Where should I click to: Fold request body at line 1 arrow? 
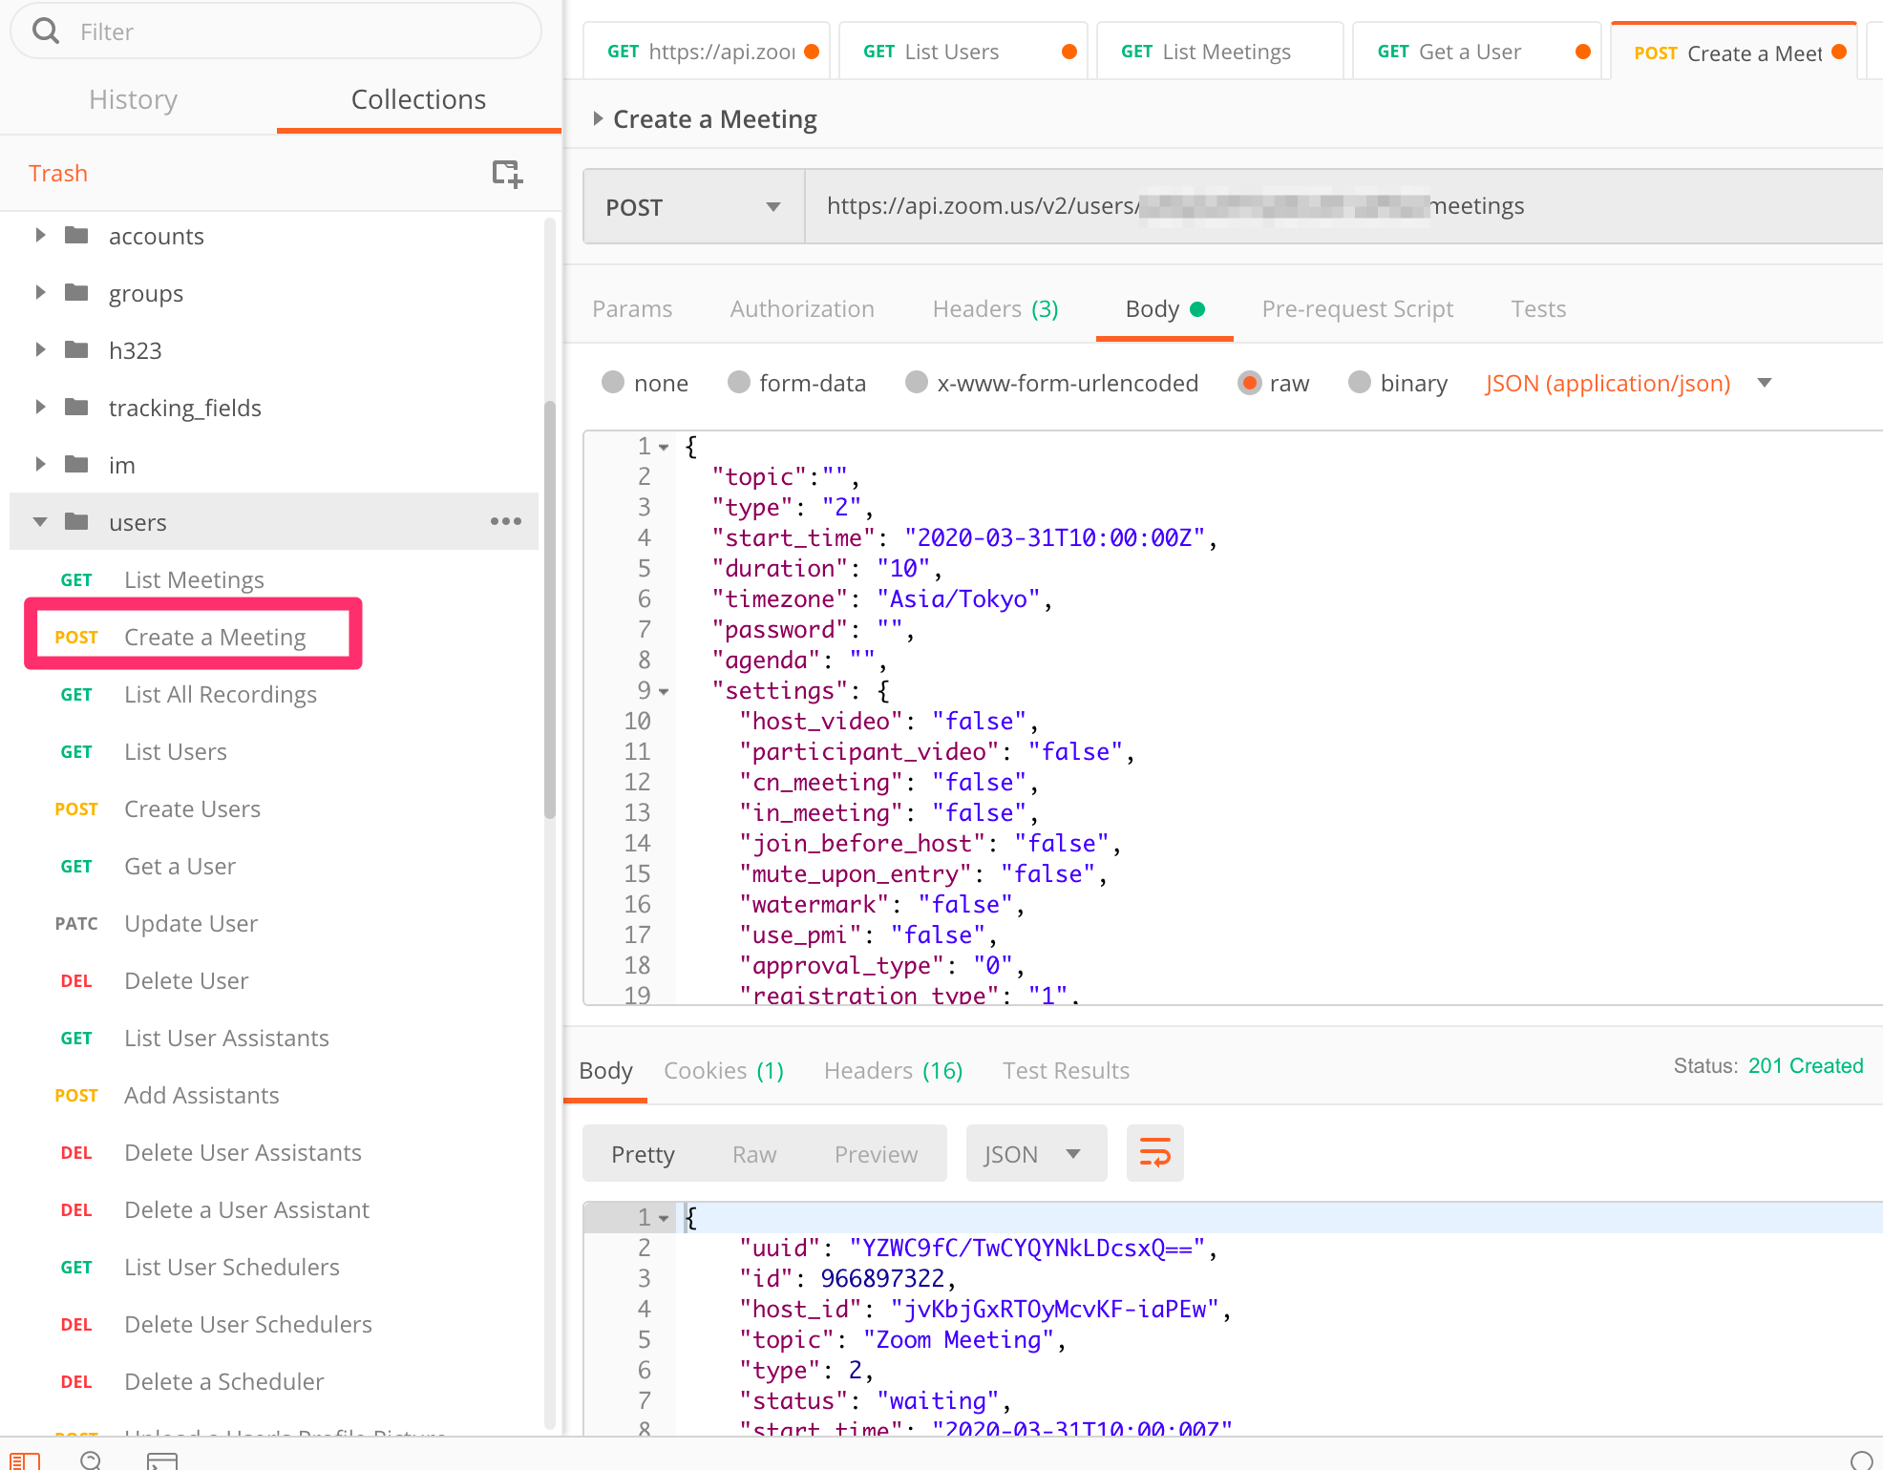pos(664,447)
